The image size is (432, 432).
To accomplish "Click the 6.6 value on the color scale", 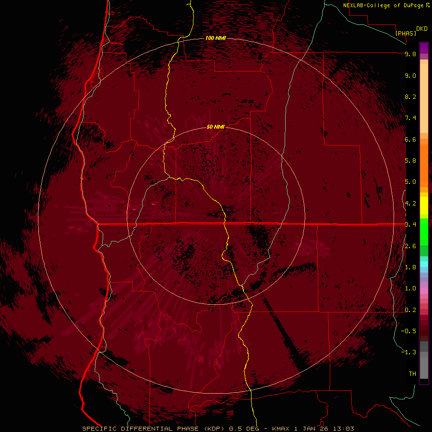I will tap(410, 139).
